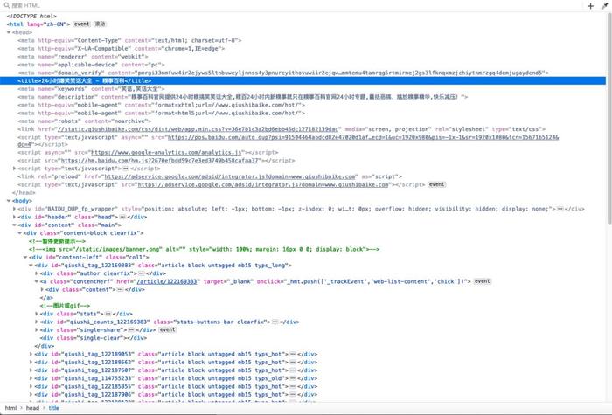Collapse the body element
Image resolution: width=612 pixels, height=415 pixels.
click(9, 201)
